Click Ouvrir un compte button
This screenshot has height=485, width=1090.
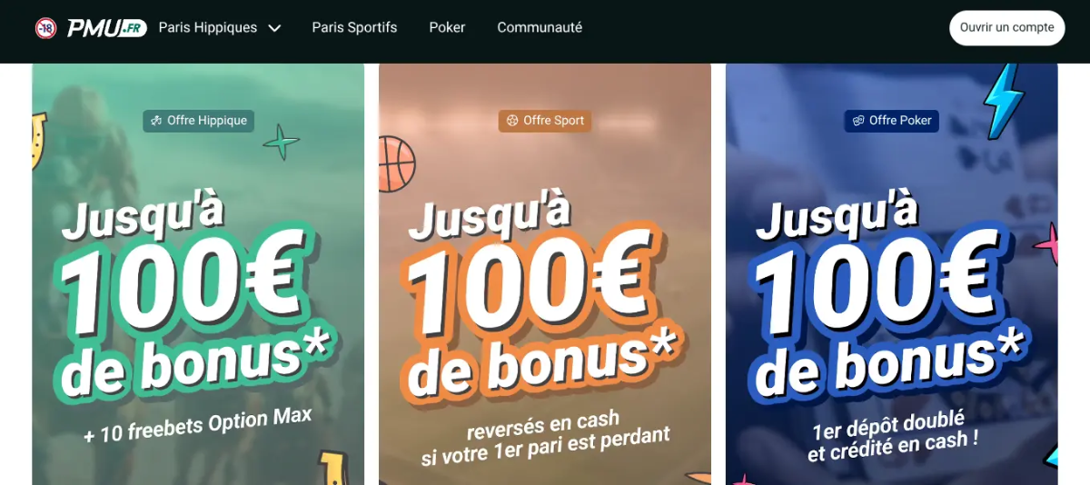click(1007, 28)
